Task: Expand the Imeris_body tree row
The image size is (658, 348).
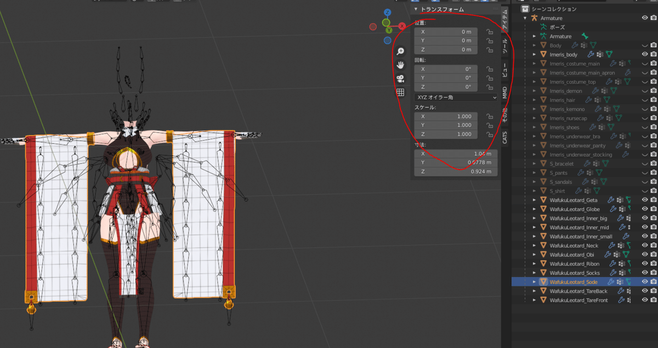Action: (x=534, y=55)
